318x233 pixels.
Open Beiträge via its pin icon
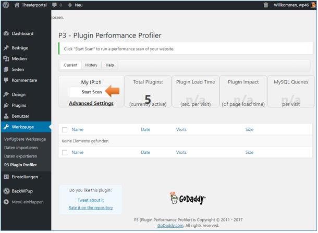point(6,48)
